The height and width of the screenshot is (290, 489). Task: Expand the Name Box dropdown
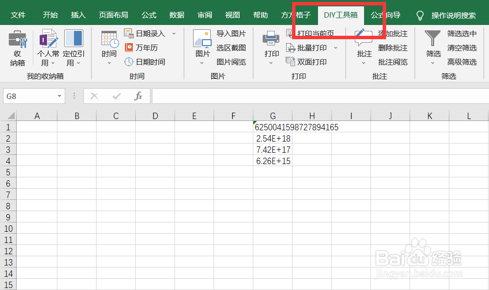pyautogui.click(x=60, y=96)
